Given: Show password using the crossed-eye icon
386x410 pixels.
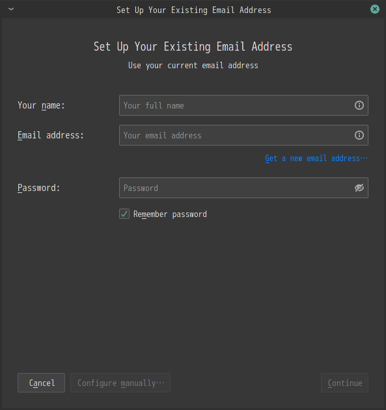Looking at the screenshot, I should pyautogui.click(x=359, y=188).
